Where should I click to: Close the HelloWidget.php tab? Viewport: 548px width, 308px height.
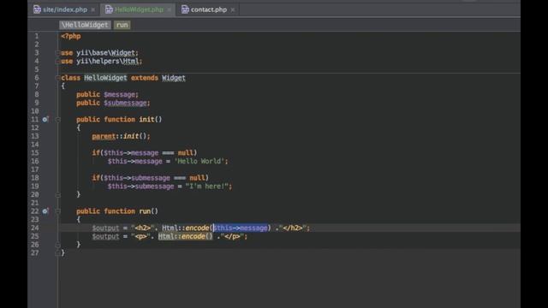click(x=170, y=9)
